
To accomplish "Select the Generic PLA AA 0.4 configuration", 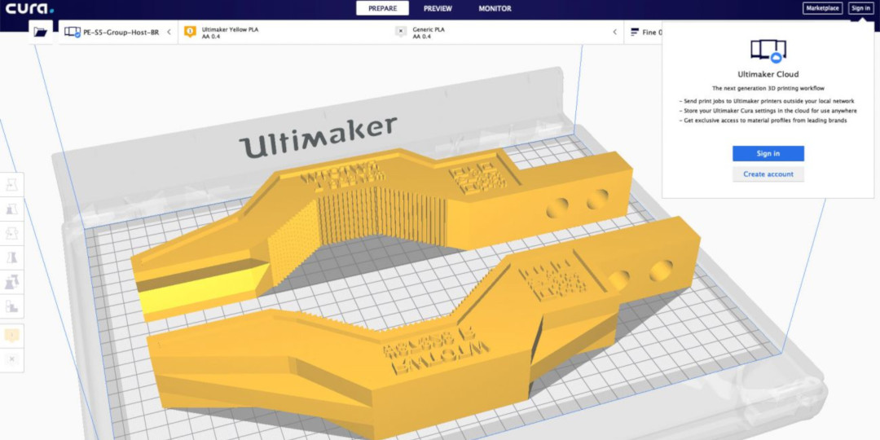I will 429,33.
